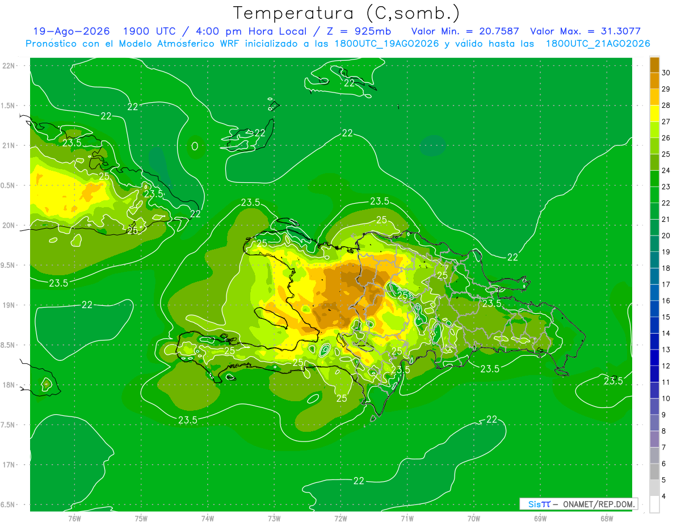Pick the yellow legend swatch between 27 and 28
This screenshot has width=681, height=526.
[654, 113]
